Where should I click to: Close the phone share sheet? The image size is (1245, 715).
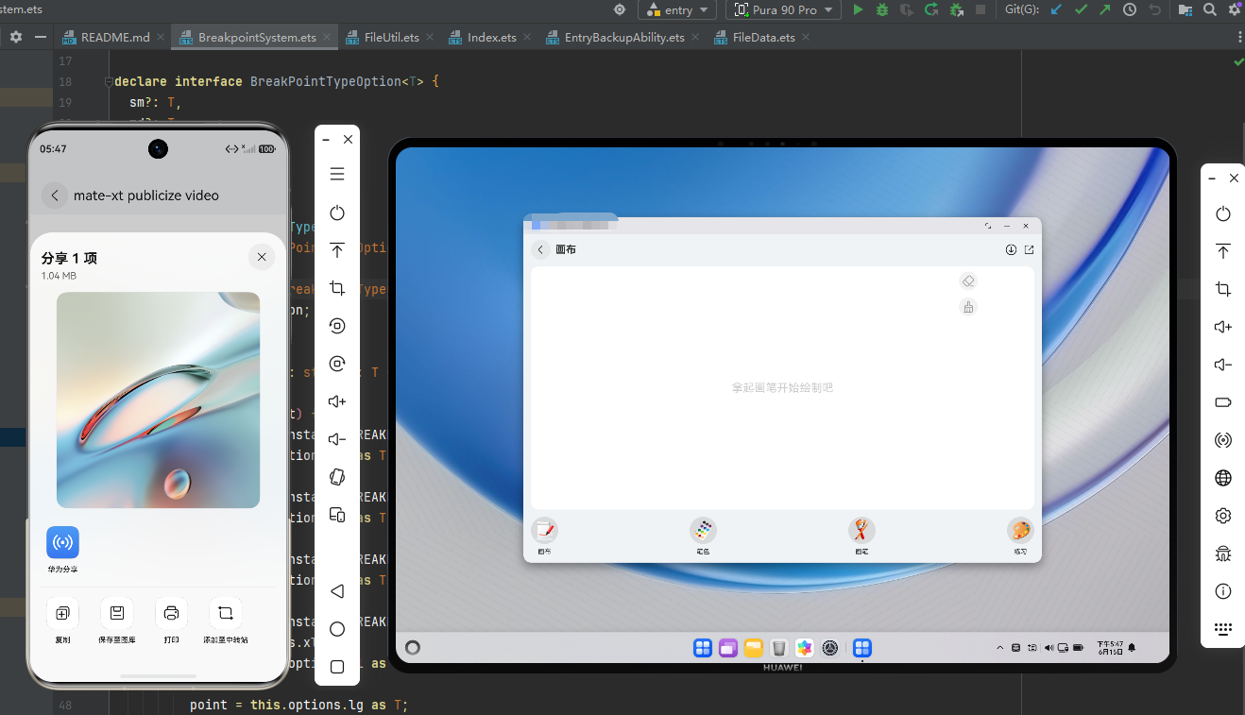coord(262,257)
